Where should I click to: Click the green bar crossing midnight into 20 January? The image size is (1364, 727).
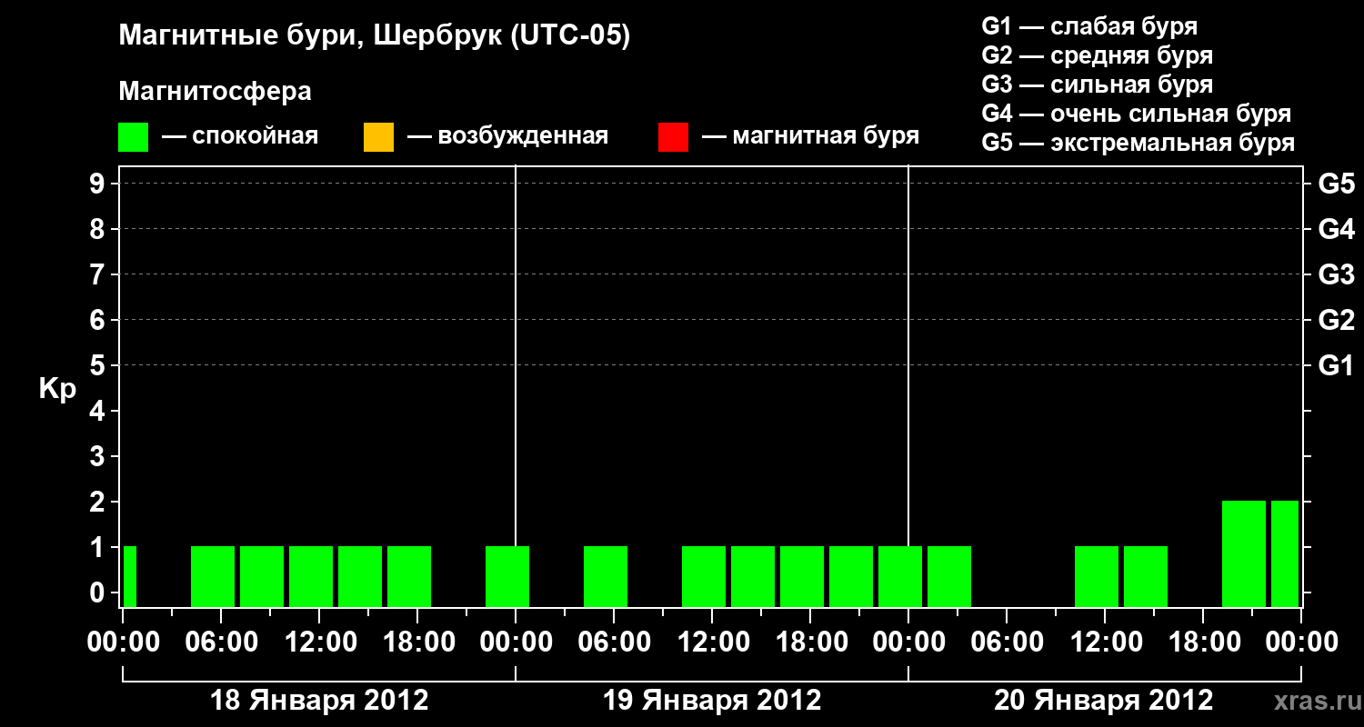(900, 576)
